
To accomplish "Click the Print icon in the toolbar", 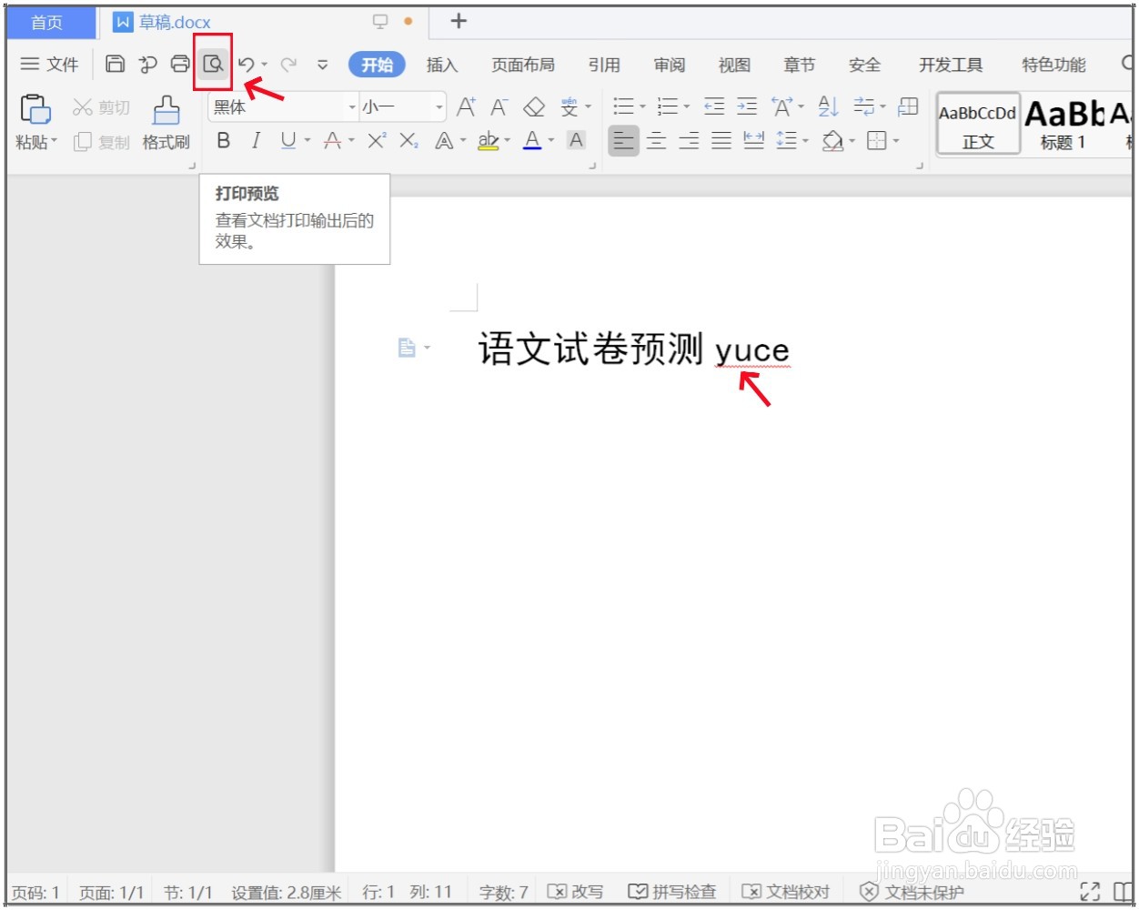I will tap(178, 64).
